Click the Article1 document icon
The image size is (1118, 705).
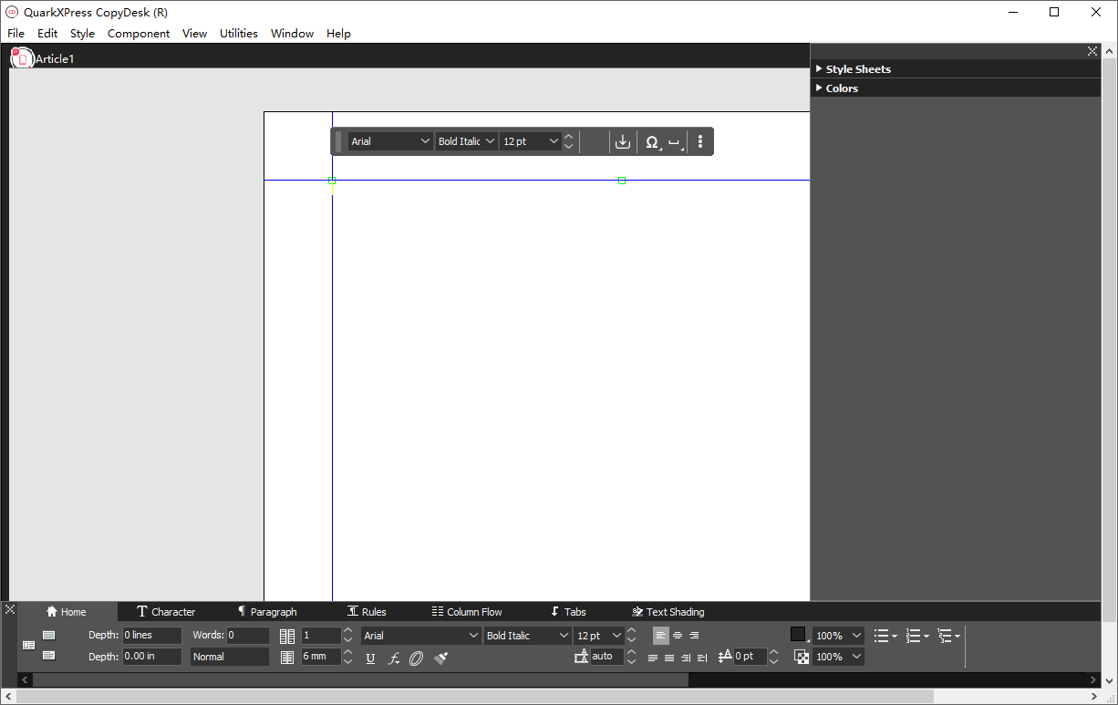[22, 57]
